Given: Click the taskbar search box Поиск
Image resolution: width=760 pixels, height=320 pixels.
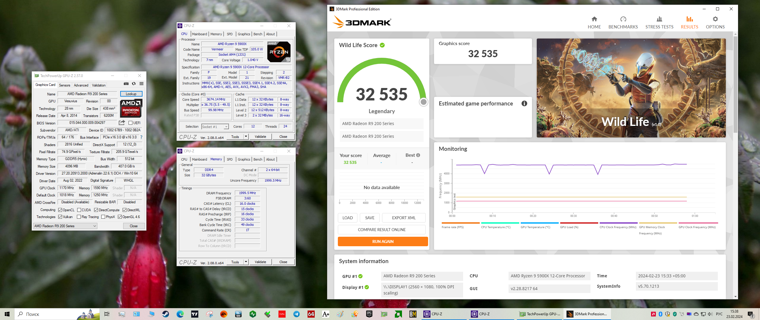Looking at the screenshot, I should pyautogui.click(x=56, y=314).
